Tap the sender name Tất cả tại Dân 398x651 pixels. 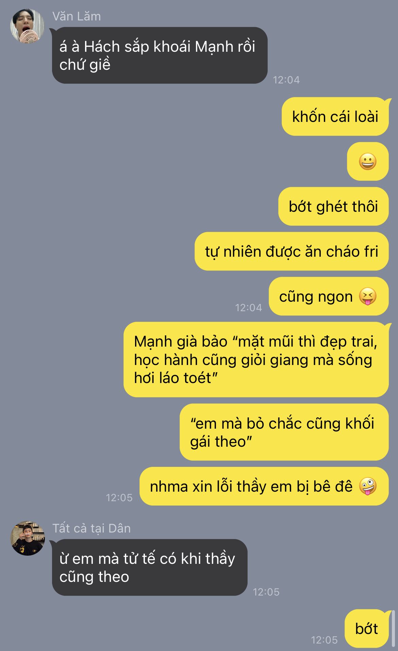pyautogui.click(x=92, y=528)
